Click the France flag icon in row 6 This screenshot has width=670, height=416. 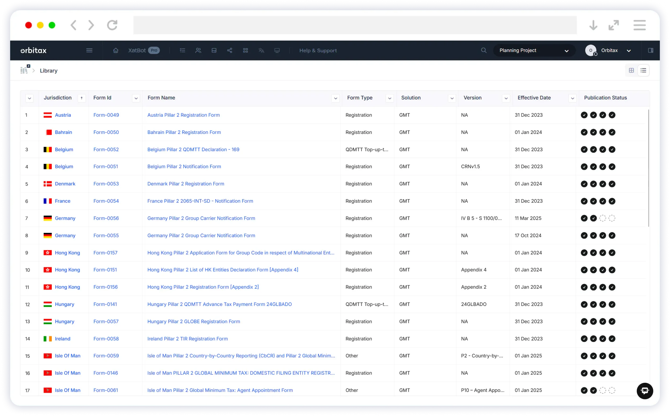(x=48, y=201)
